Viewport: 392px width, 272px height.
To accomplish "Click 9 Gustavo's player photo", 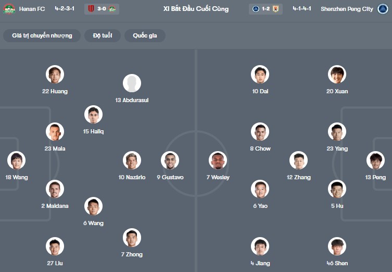I will [x=170, y=160].
